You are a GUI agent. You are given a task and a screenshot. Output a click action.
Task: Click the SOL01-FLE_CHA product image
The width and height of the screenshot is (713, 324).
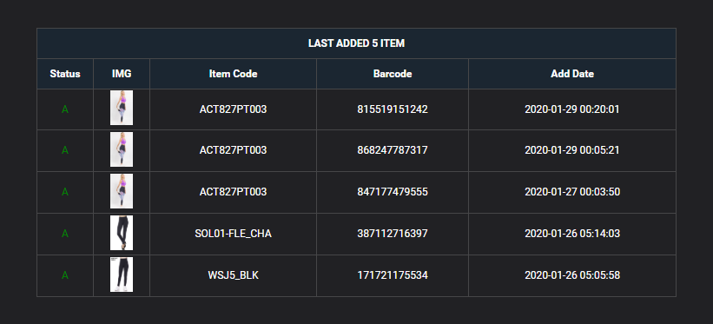[122, 233]
